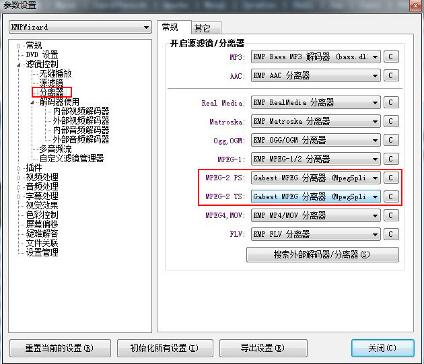This screenshot has height=364, width=424.
Task: Click the C button for MPEG-2 TS
Action: pos(391,196)
